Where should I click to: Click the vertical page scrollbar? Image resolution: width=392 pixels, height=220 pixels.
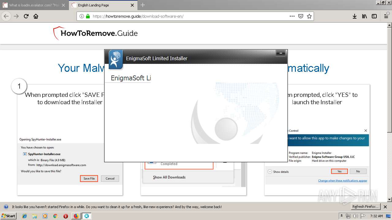[x=390, y=79]
